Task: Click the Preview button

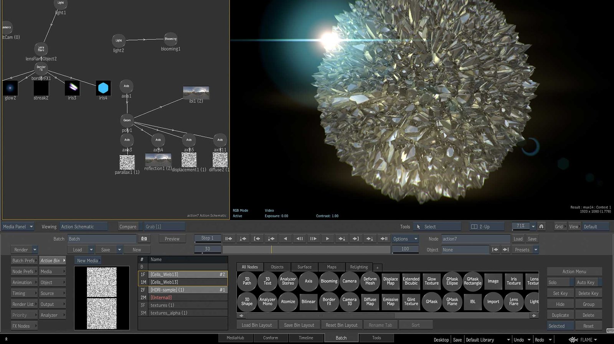Action: pos(172,239)
